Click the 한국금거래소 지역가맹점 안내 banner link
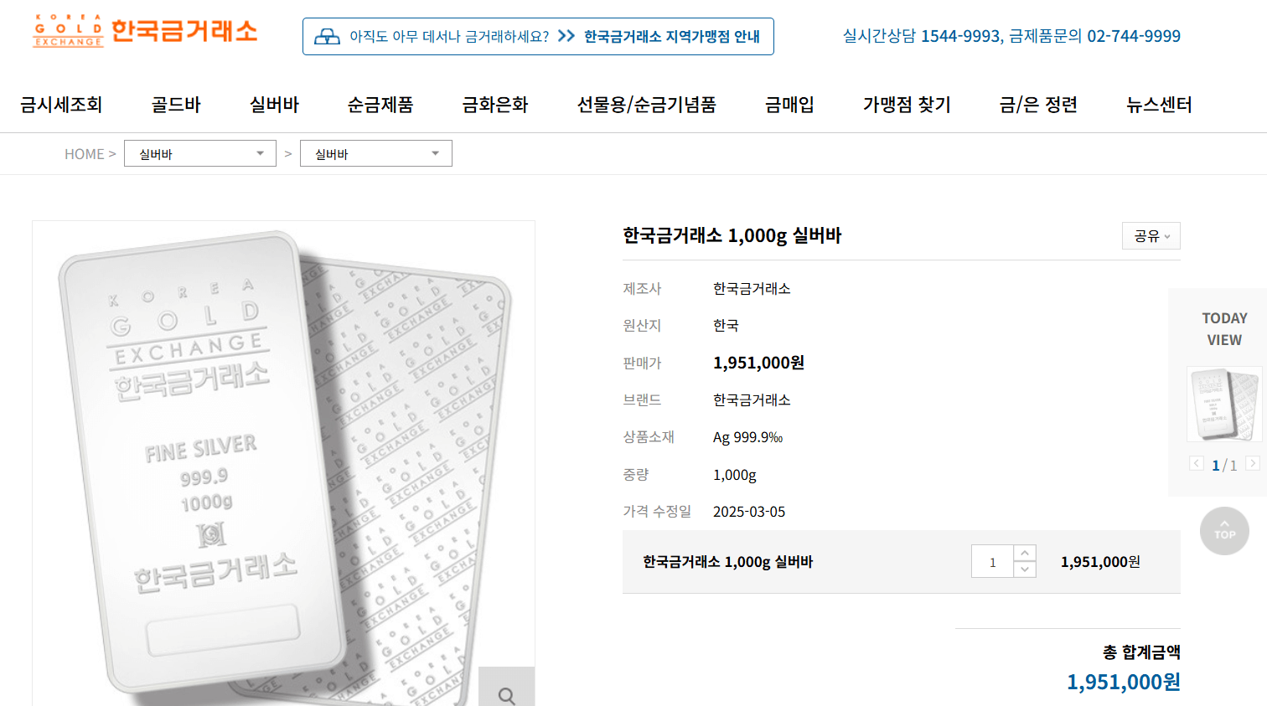 [672, 37]
